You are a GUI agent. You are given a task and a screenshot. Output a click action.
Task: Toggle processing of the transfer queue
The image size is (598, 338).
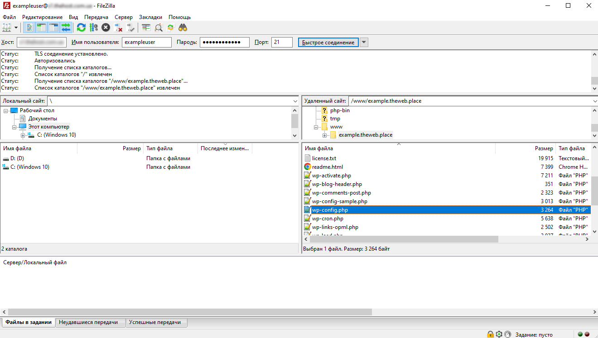pyautogui.click(x=93, y=28)
